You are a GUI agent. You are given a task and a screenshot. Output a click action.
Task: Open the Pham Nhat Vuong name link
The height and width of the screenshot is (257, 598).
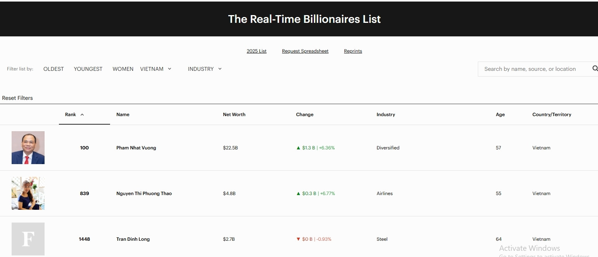[136, 148]
